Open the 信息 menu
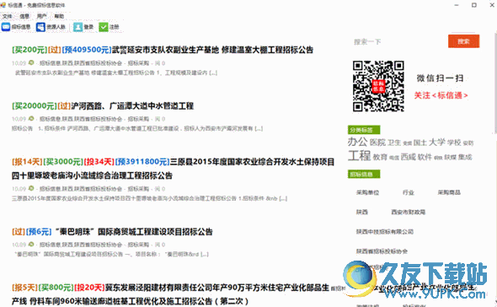This screenshot has height=307, width=497. pyautogui.click(x=24, y=16)
